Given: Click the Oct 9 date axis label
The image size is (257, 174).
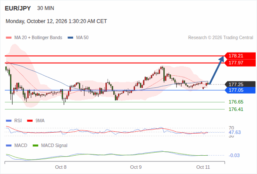Looking at the screenshot, I should click(136, 167).
